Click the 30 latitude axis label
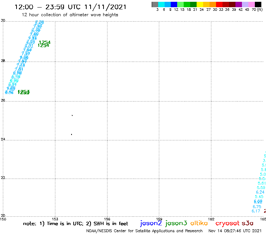Viewport: 266px width, 234px height. tap(3, 21)
